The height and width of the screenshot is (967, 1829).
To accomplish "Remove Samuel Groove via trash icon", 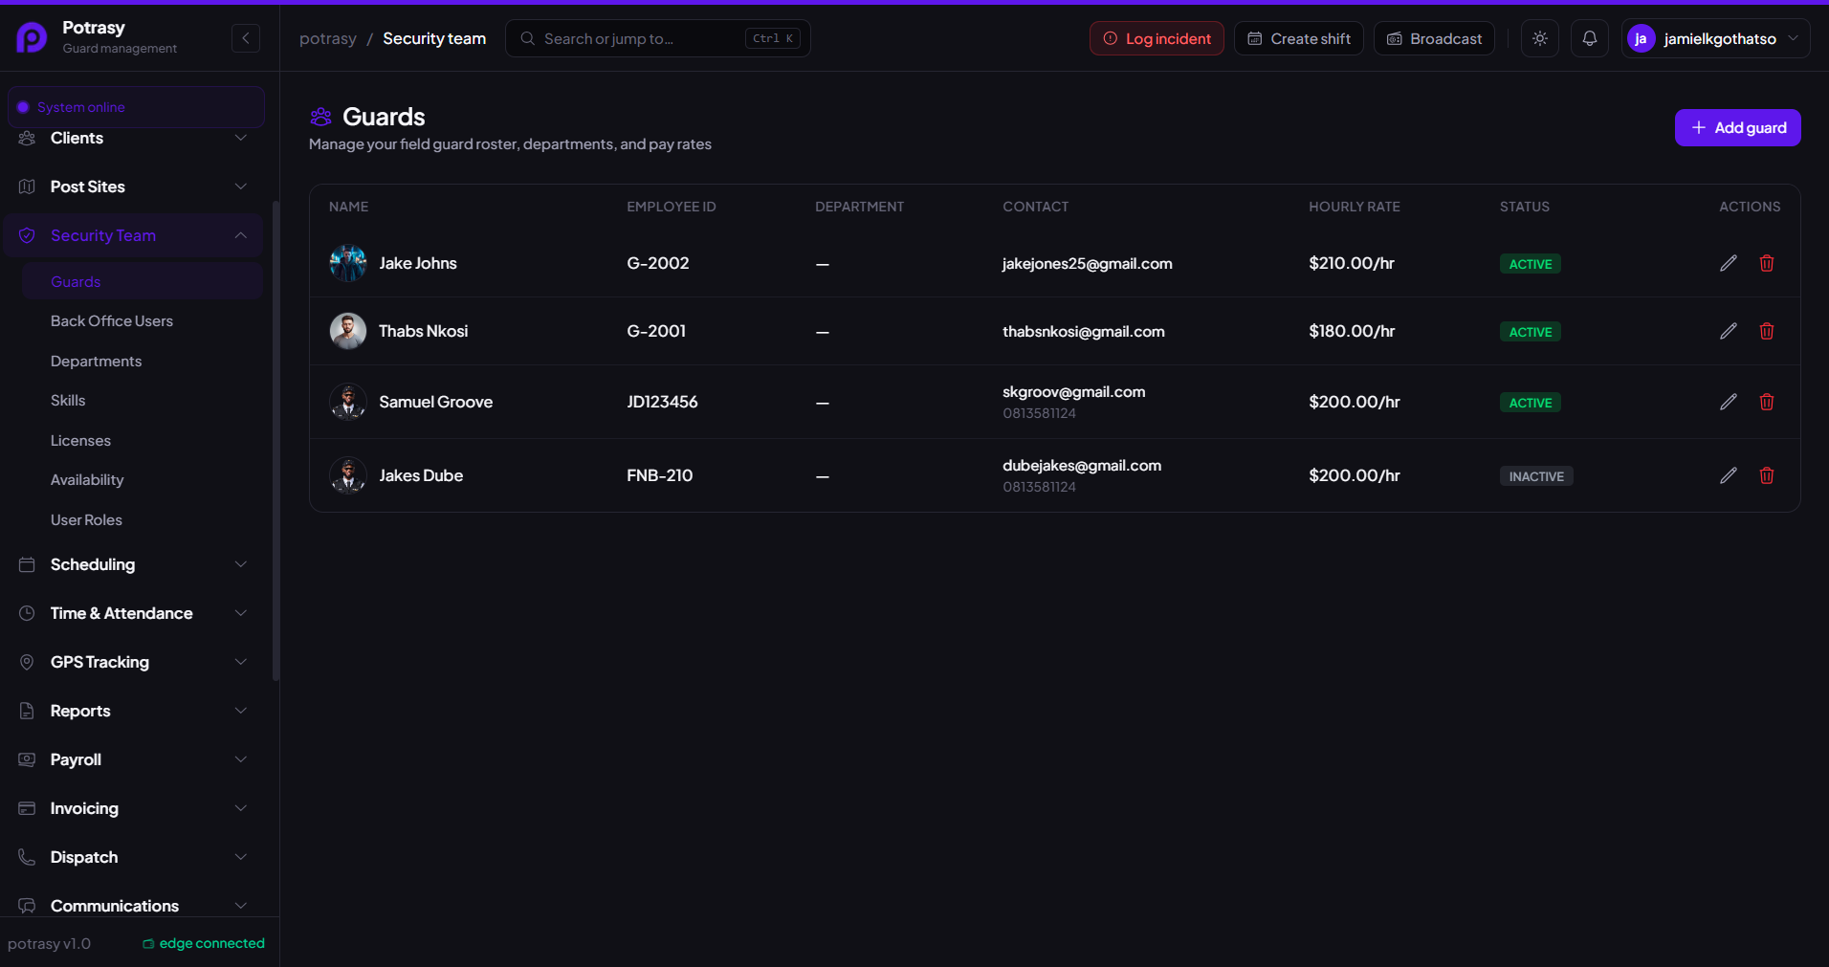I will click(x=1767, y=402).
